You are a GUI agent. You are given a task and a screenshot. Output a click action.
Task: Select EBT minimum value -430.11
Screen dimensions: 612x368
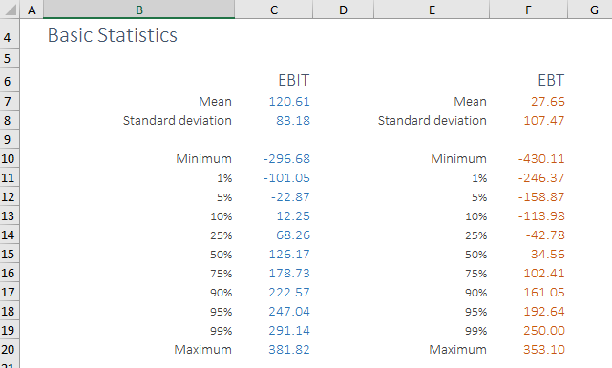pyautogui.click(x=541, y=159)
